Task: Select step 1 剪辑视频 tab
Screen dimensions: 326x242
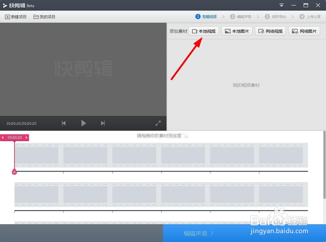Action: point(206,17)
